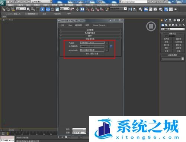Click the viewport navigation ViewCube
The image size is (186, 142).
pos(151,26)
